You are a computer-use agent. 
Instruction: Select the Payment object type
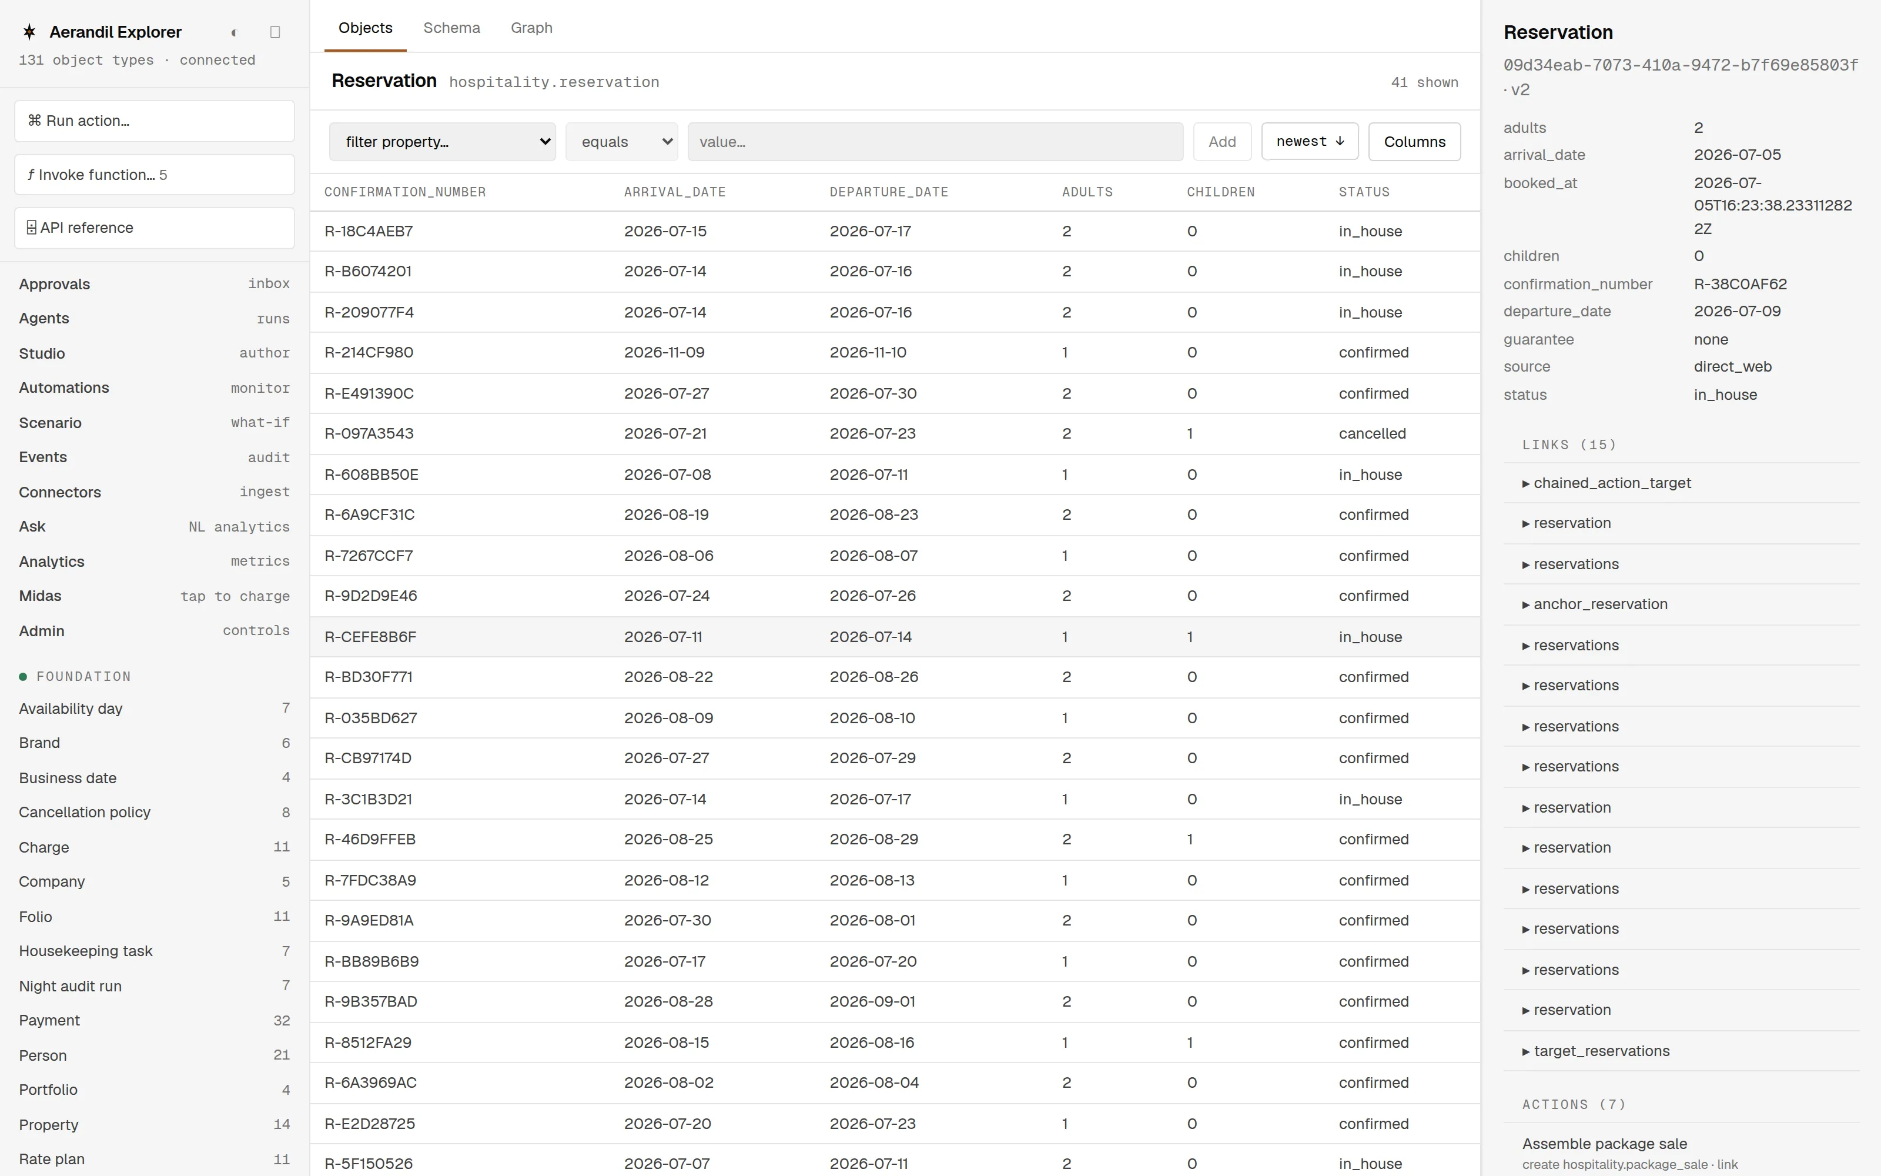[155, 1020]
